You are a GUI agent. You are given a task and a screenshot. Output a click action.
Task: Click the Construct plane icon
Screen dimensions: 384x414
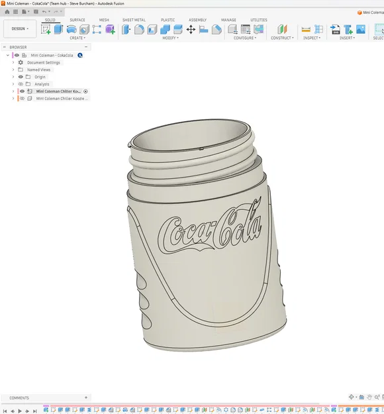tap(282, 29)
